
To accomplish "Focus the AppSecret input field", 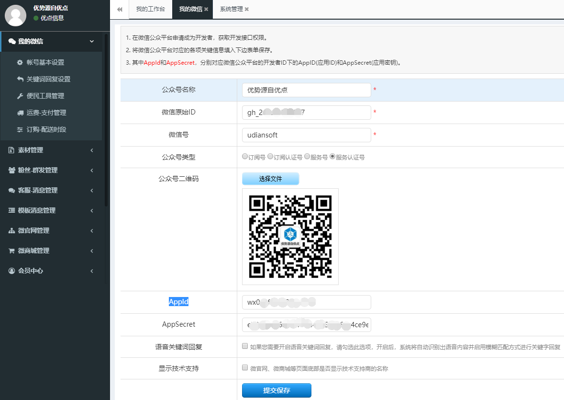I will pyautogui.click(x=307, y=325).
